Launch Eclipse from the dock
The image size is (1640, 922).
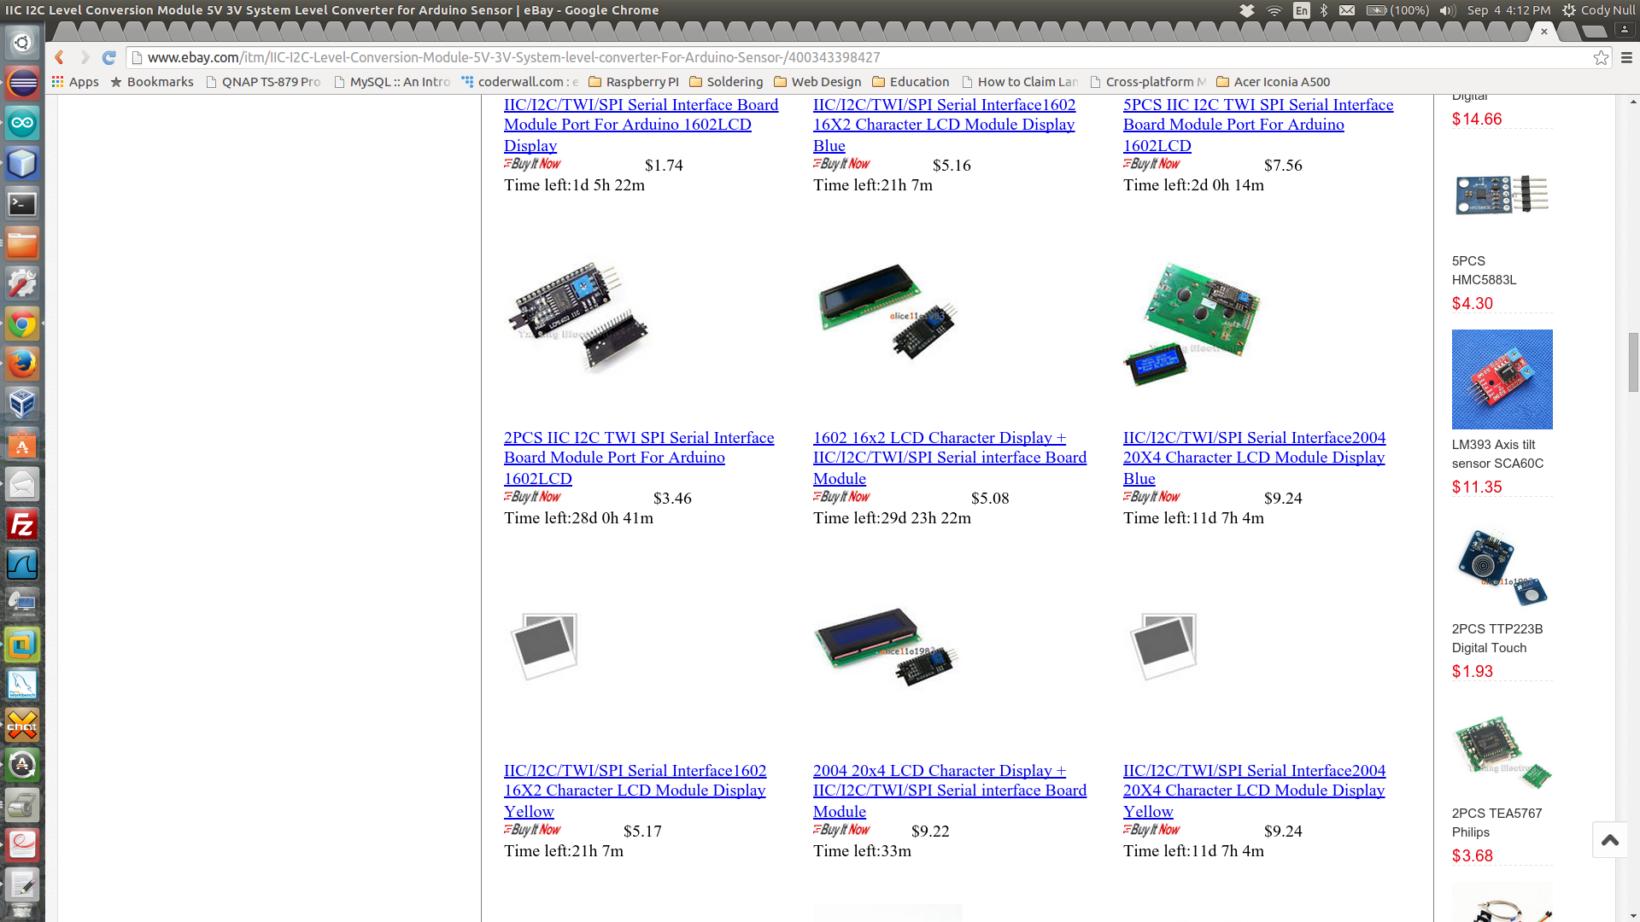click(x=22, y=83)
